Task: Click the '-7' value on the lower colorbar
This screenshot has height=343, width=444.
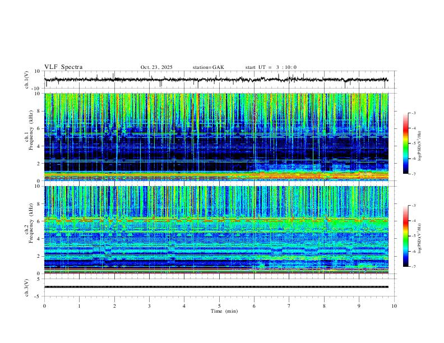Action: 413,267
